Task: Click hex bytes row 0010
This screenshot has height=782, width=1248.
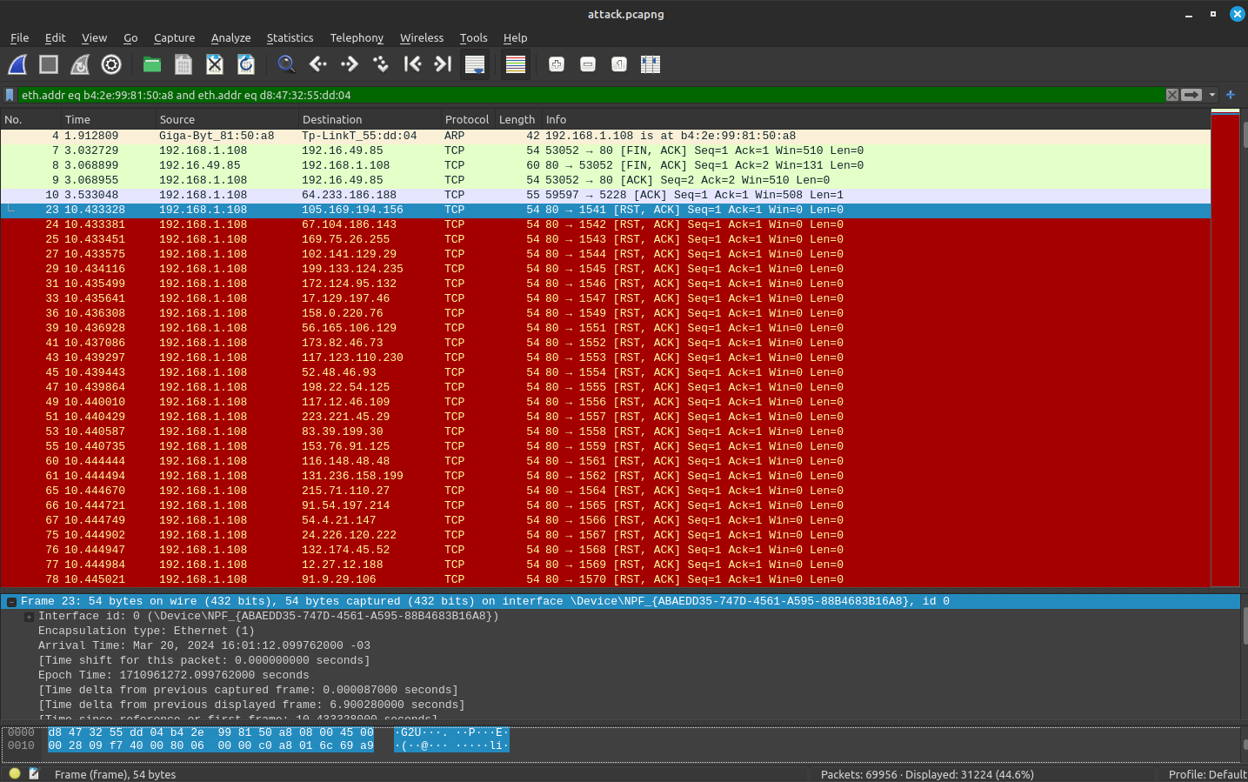Action: (x=210, y=746)
